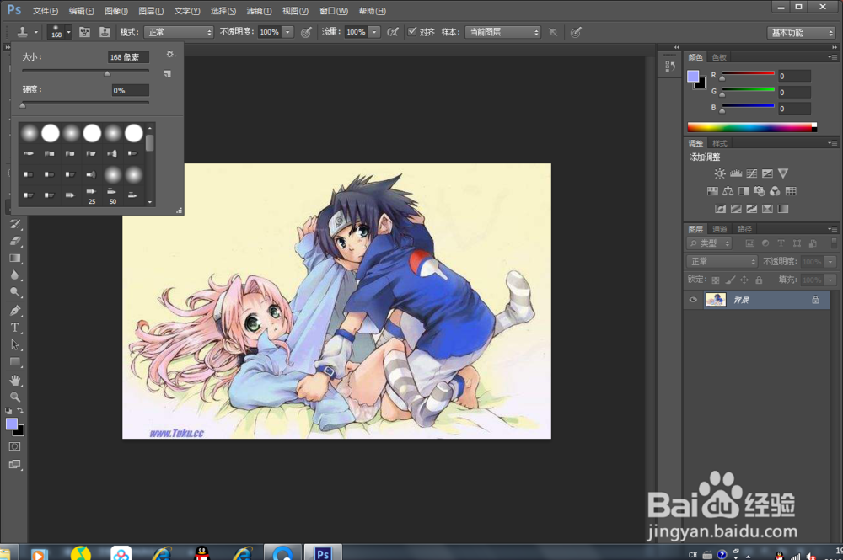Image resolution: width=843 pixels, height=560 pixels.
Task: Swap foreground and background colors
Action: tap(20, 411)
